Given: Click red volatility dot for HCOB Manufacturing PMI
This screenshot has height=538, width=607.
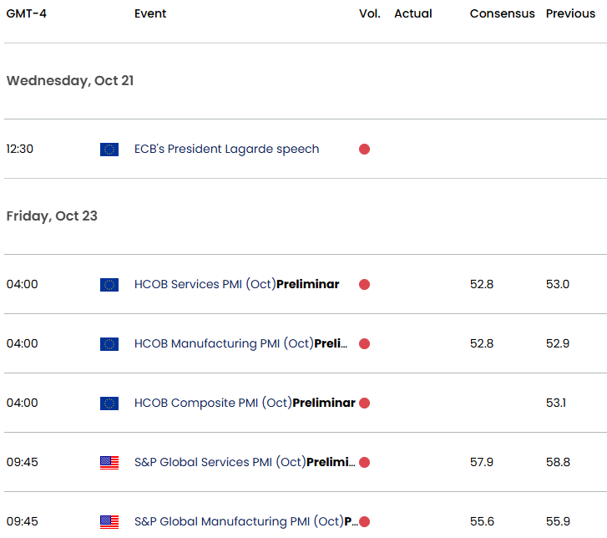Looking at the screenshot, I should point(364,343).
